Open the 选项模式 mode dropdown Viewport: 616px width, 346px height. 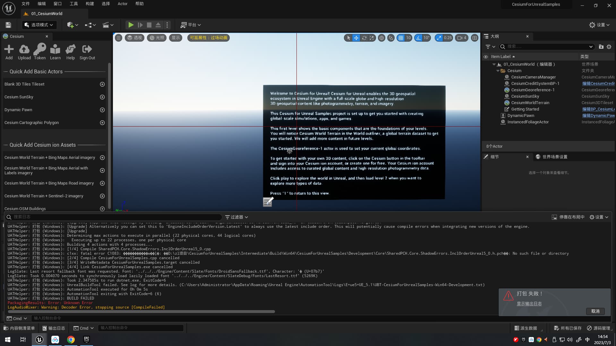(x=39, y=25)
